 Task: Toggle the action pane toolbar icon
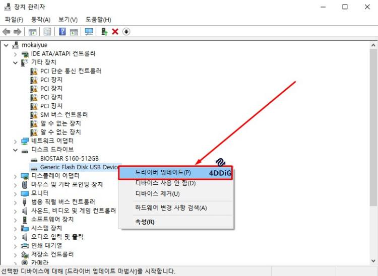click(x=74, y=32)
